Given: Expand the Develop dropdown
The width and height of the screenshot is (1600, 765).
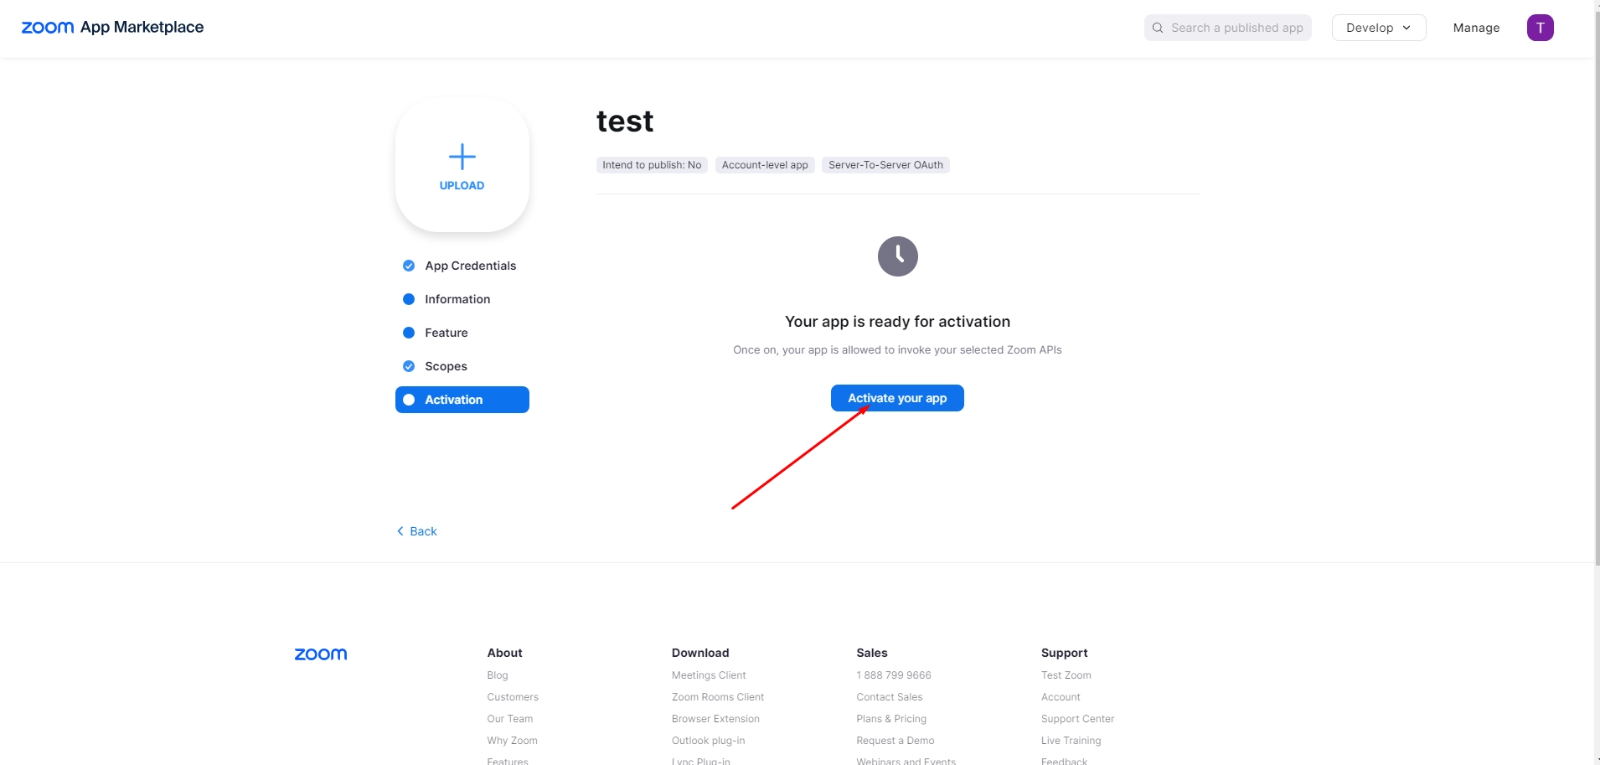Looking at the screenshot, I should tap(1379, 28).
